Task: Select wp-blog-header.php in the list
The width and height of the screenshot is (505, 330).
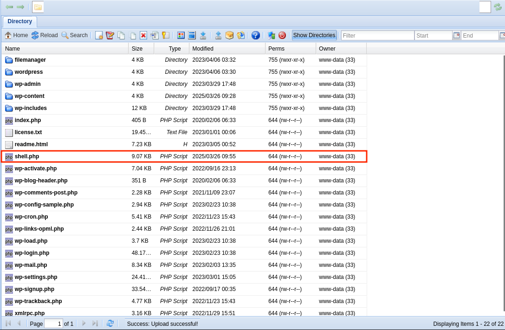Action: coord(184,181)
